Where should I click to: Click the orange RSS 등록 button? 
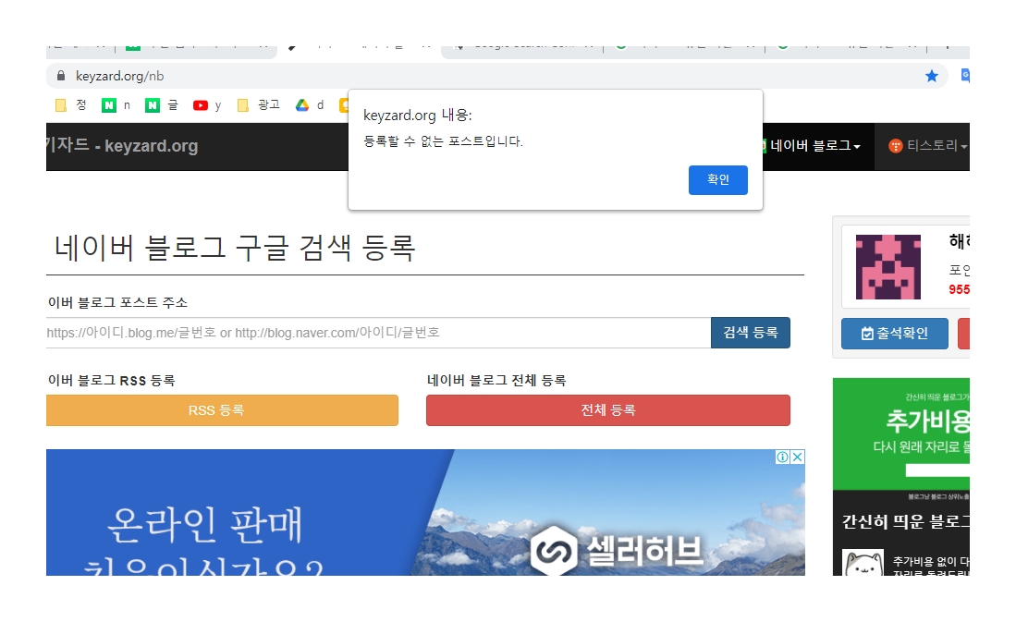coord(222,410)
